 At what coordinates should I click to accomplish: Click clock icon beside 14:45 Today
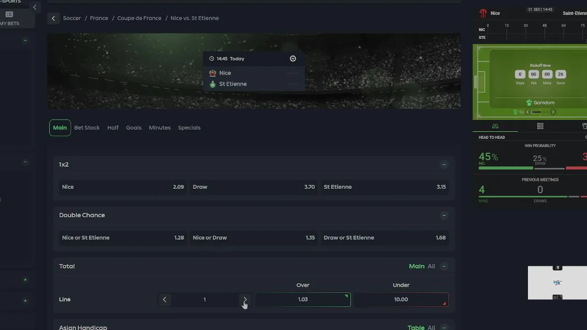pyautogui.click(x=211, y=59)
